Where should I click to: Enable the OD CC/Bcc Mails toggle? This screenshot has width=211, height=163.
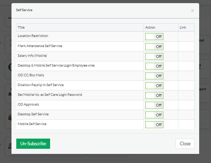154,76
